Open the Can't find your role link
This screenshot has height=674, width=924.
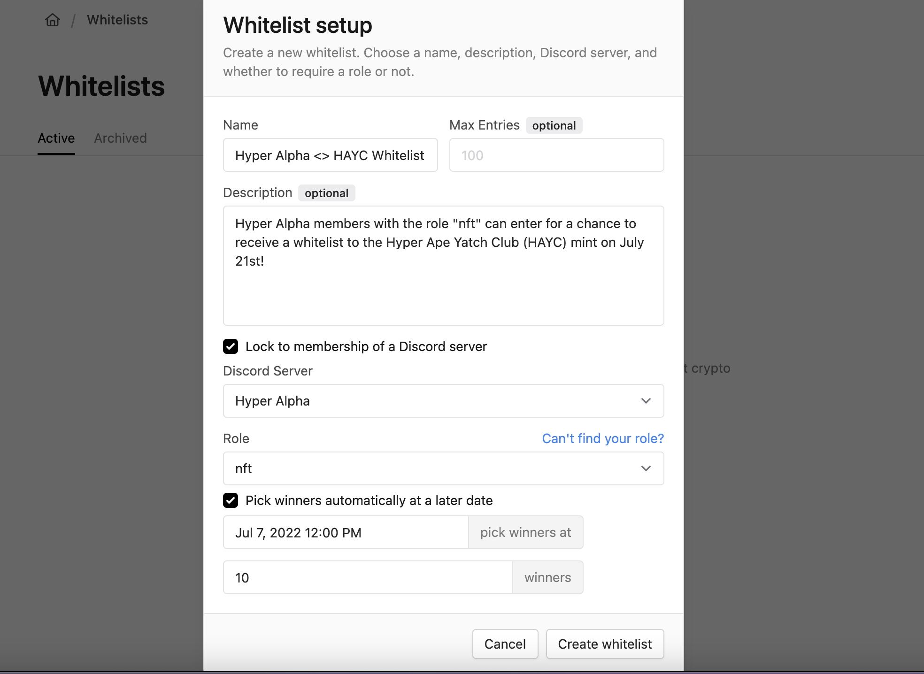coord(603,438)
